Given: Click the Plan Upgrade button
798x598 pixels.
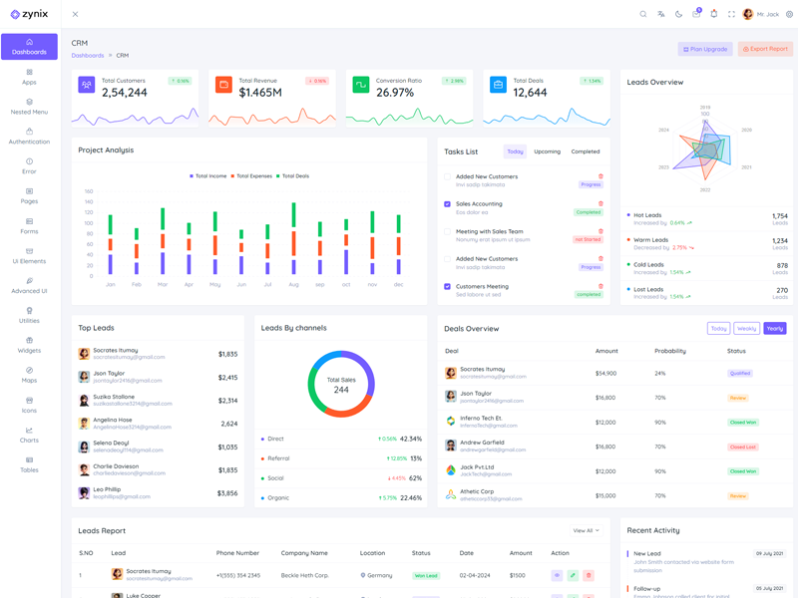Looking at the screenshot, I should (x=704, y=49).
